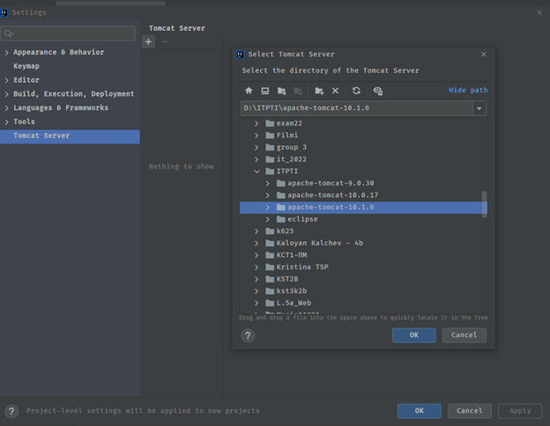
Task: Click Hide path link
Action: click(x=468, y=91)
